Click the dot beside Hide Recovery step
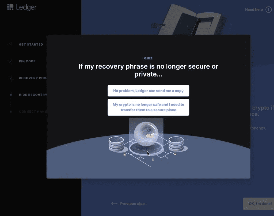 11,95
